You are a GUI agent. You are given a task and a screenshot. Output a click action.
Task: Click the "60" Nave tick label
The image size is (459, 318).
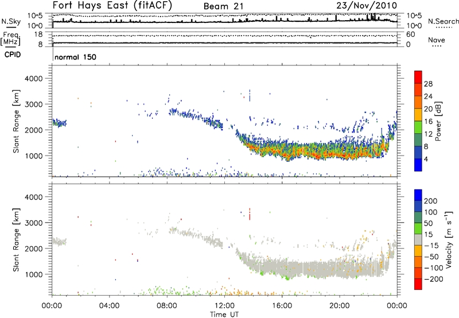click(x=411, y=34)
